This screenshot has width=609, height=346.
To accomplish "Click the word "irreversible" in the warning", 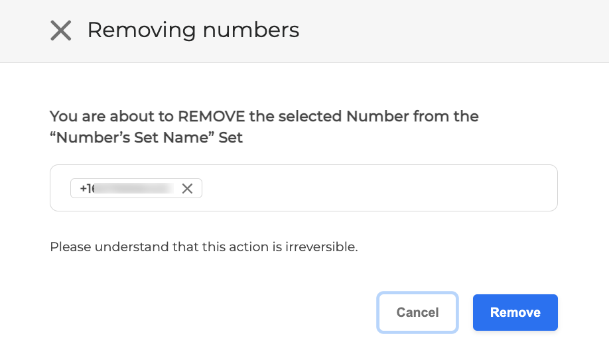I will [324, 247].
